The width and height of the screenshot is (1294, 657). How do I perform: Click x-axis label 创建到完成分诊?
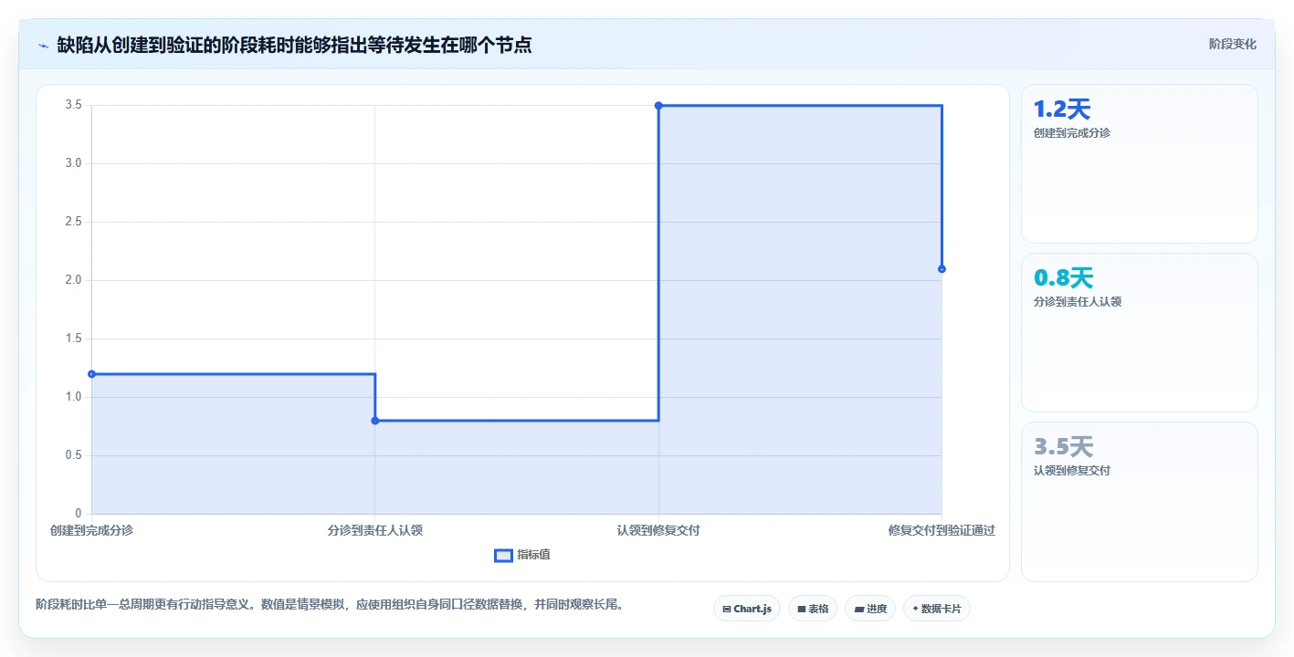91,530
